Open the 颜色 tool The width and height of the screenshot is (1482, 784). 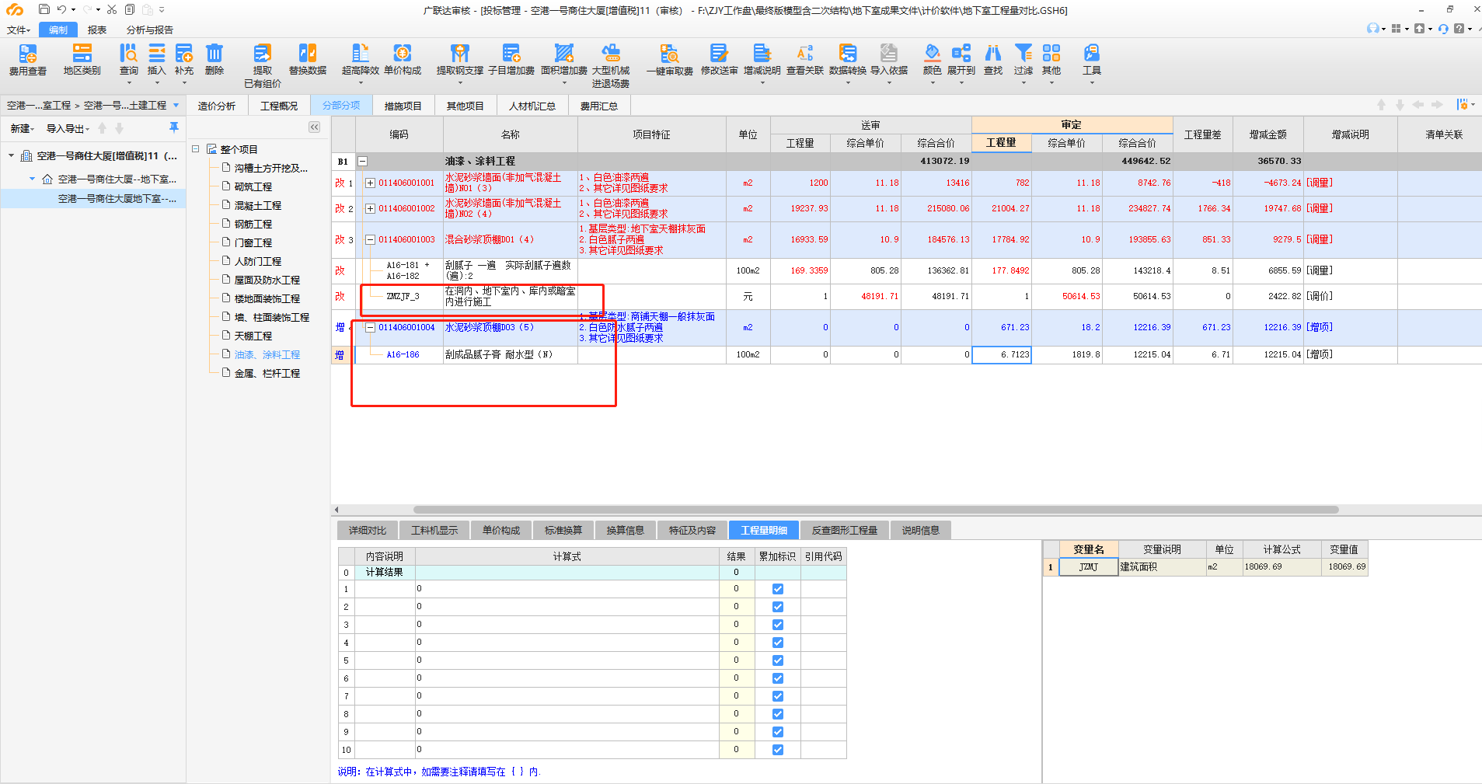[933, 60]
